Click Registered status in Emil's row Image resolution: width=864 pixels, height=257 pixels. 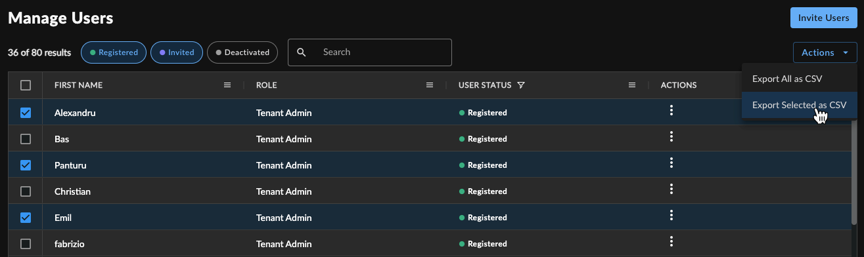click(x=483, y=218)
